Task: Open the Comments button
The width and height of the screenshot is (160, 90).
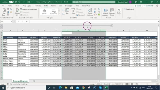Action: tap(148, 6)
